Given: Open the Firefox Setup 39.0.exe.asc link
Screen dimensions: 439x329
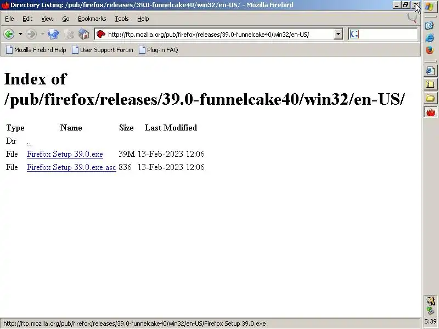Looking at the screenshot, I should [71, 167].
